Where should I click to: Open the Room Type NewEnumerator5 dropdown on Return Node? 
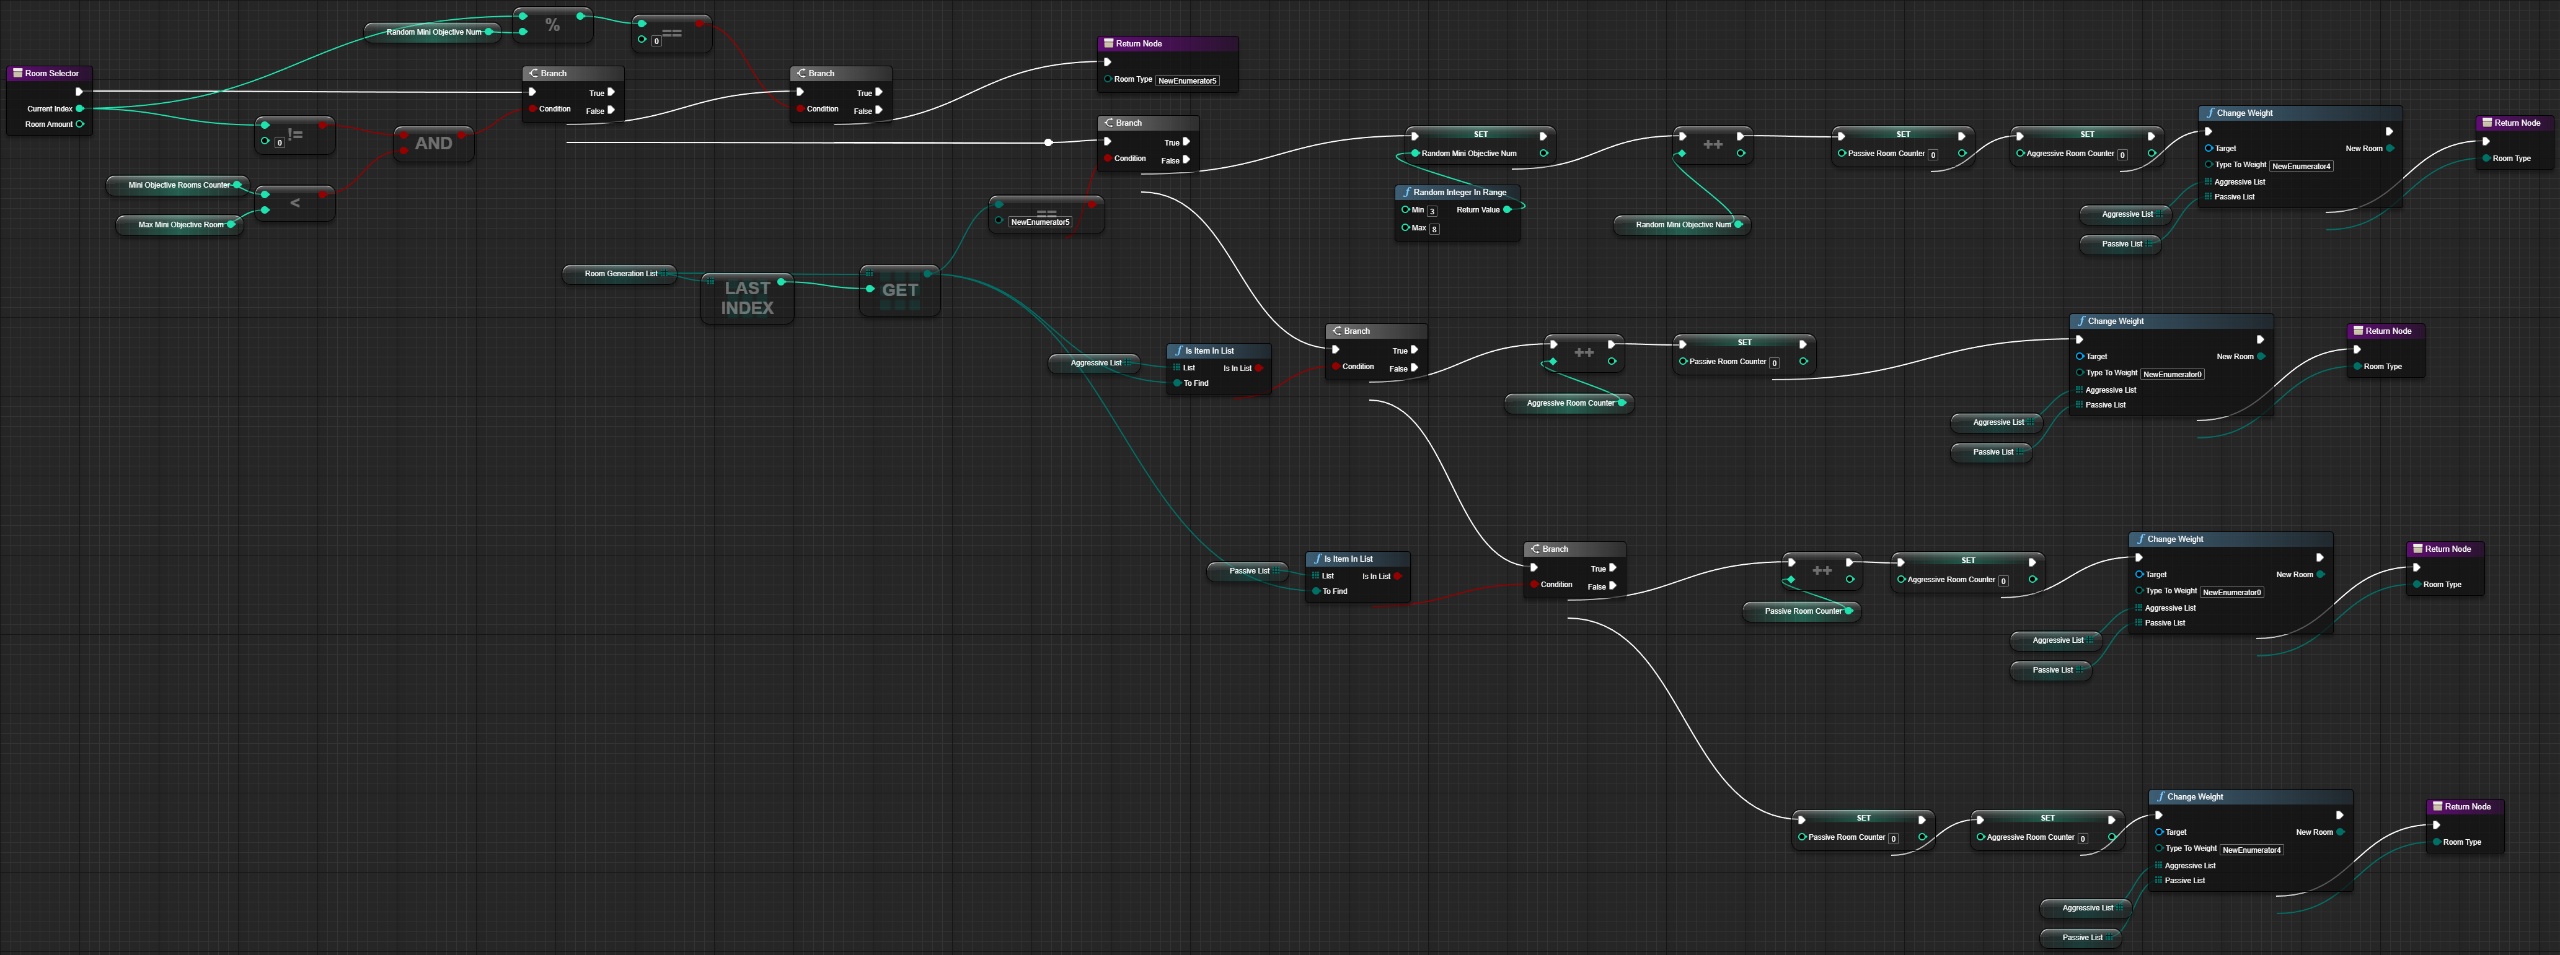(x=1188, y=81)
